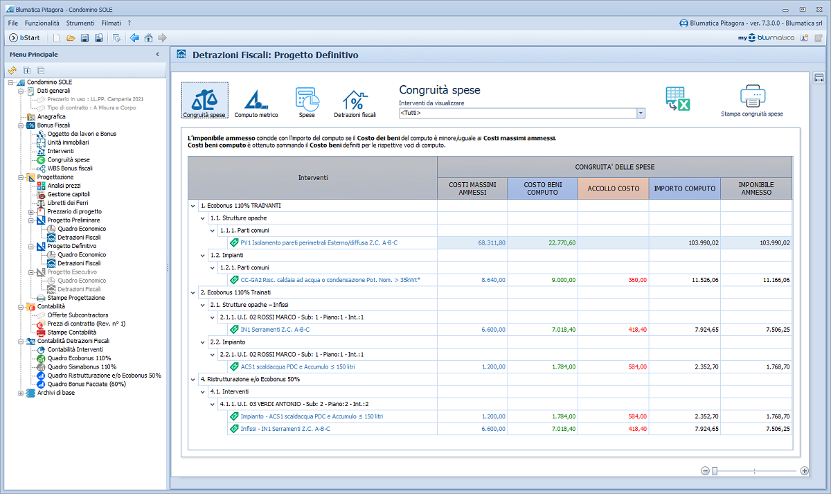Viewport: 831px width, 494px height.
Task: Click the refresh icon in Menu Principale
Action: tap(12, 71)
